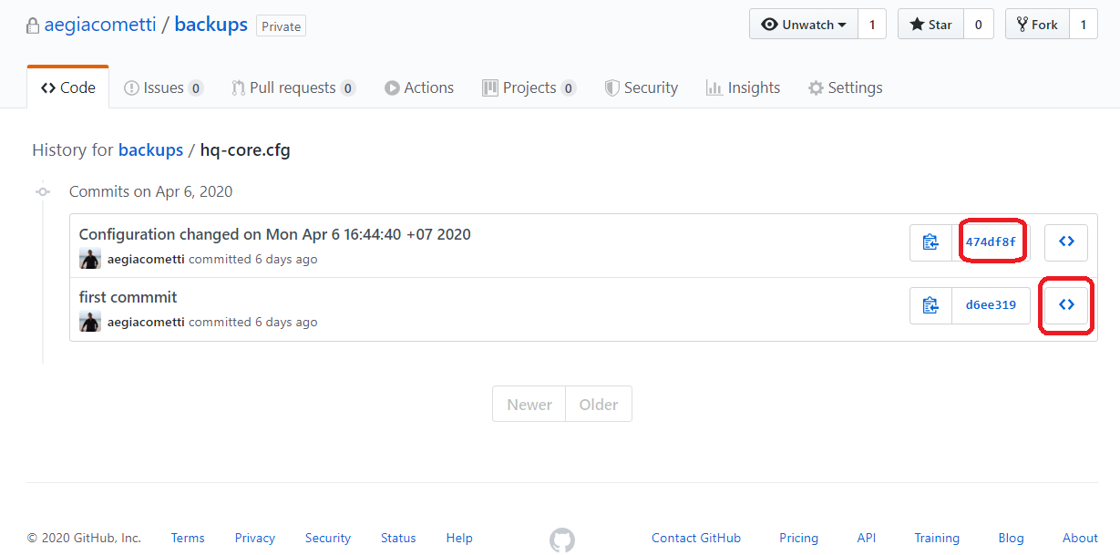Fork the backups repository

pos(1037,25)
